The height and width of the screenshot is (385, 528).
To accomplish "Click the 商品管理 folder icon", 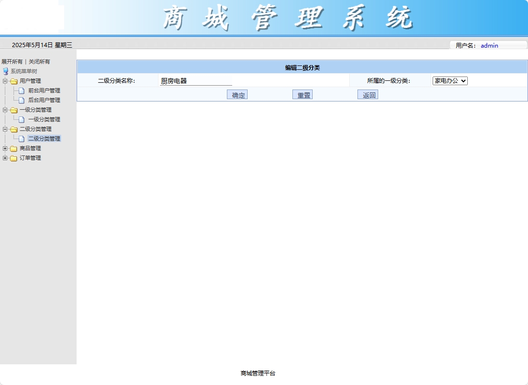I will coord(13,148).
